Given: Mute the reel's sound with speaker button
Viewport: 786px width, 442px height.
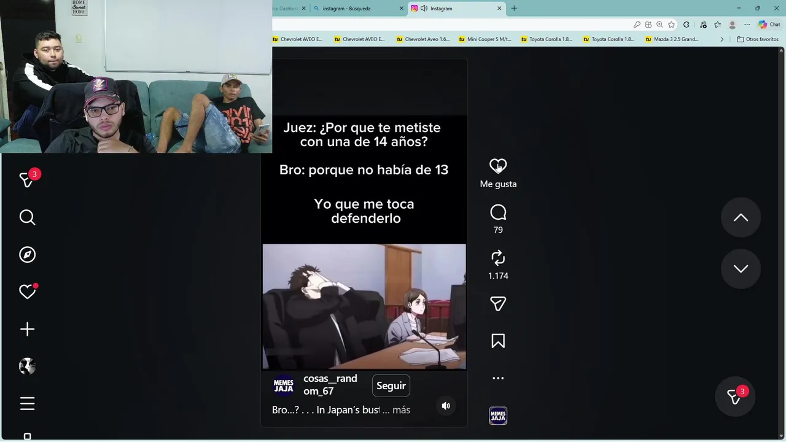Looking at the screenshot, I should pos(446,406).
